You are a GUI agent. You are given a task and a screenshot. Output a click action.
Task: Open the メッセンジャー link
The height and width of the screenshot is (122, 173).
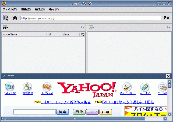128,93
